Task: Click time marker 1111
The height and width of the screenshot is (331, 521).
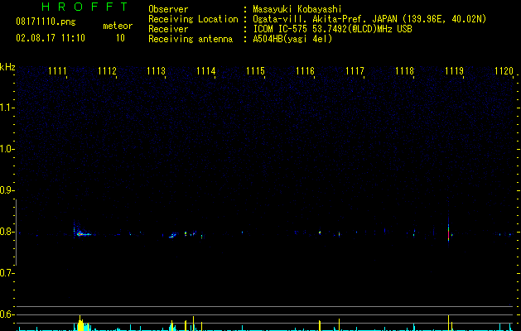Action: [x=57, y=71]
